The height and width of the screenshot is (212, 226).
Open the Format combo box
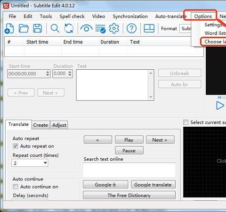point(186,29)
